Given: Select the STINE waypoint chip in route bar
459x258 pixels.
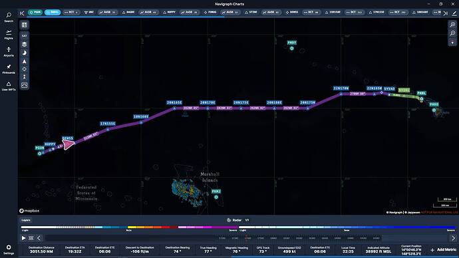Looking at the screenshot, I should pyautogui.click(x=251, y=12).
